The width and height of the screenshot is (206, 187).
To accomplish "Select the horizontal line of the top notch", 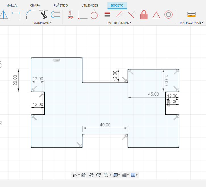I will tap(105, 83).
